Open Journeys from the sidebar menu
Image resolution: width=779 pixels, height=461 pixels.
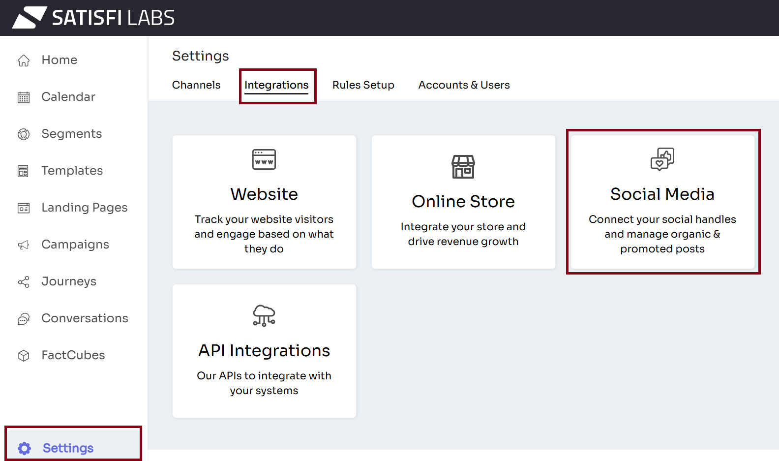[x=69, y=281]
